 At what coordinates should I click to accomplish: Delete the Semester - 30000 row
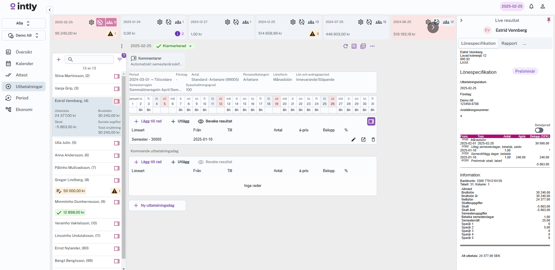click(x=373, y=140)
